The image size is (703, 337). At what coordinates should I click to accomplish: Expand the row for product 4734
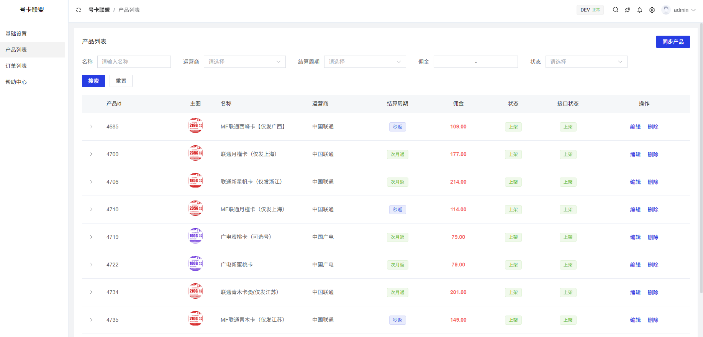pyautogui.click(x=91, y=292)
